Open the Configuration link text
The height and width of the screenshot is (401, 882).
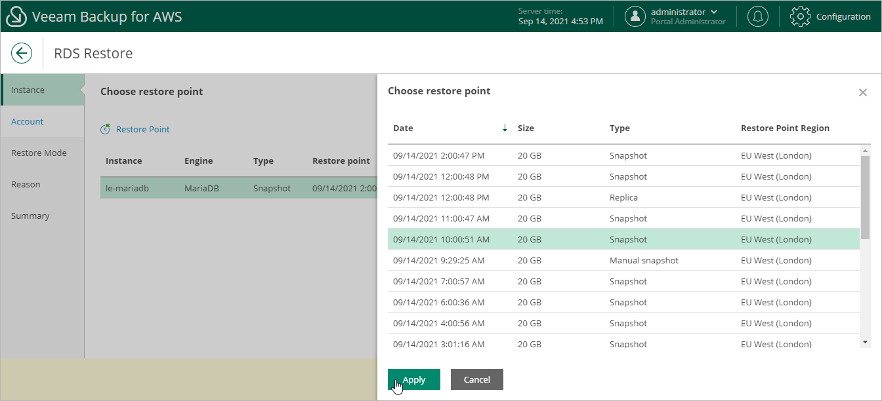coord(843,16)
